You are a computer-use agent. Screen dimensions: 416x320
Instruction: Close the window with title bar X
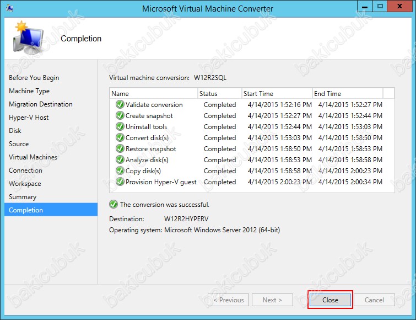(x=399, y=7)
